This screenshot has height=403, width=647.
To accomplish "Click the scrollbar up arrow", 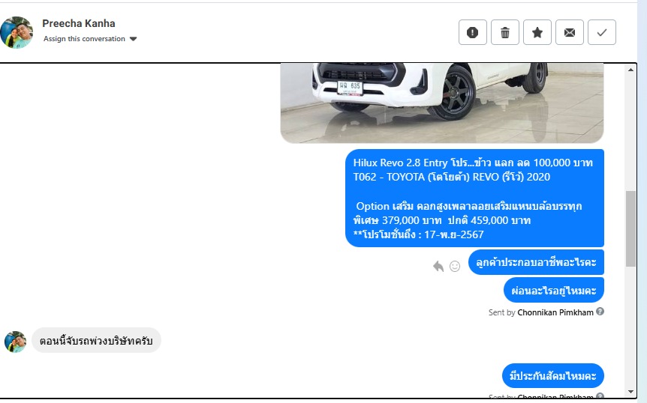I will pyautogui.click(x=630, y=70).
